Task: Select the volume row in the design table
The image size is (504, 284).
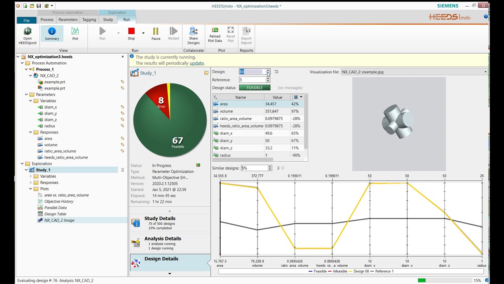Action: pyautogui.click(x=258, y=111)
